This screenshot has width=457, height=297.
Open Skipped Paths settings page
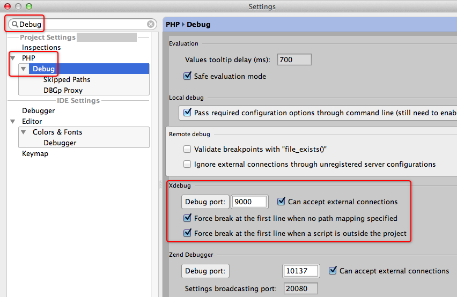tap(67, 79)
